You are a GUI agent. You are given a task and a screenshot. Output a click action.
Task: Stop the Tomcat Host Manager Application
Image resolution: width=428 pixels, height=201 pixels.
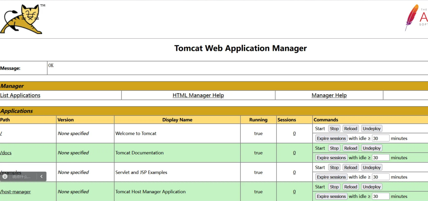[x=334, y=187]
